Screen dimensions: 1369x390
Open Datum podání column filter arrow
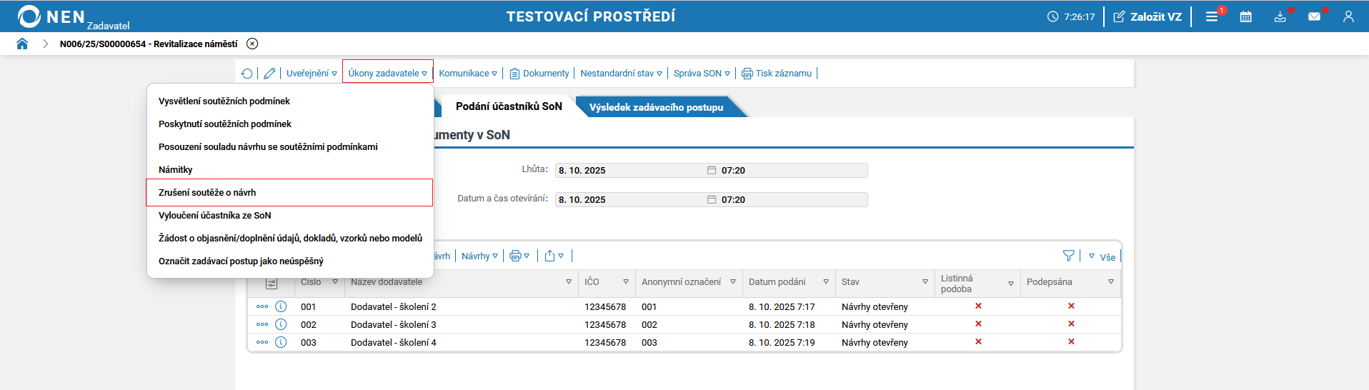pos(826,282)
